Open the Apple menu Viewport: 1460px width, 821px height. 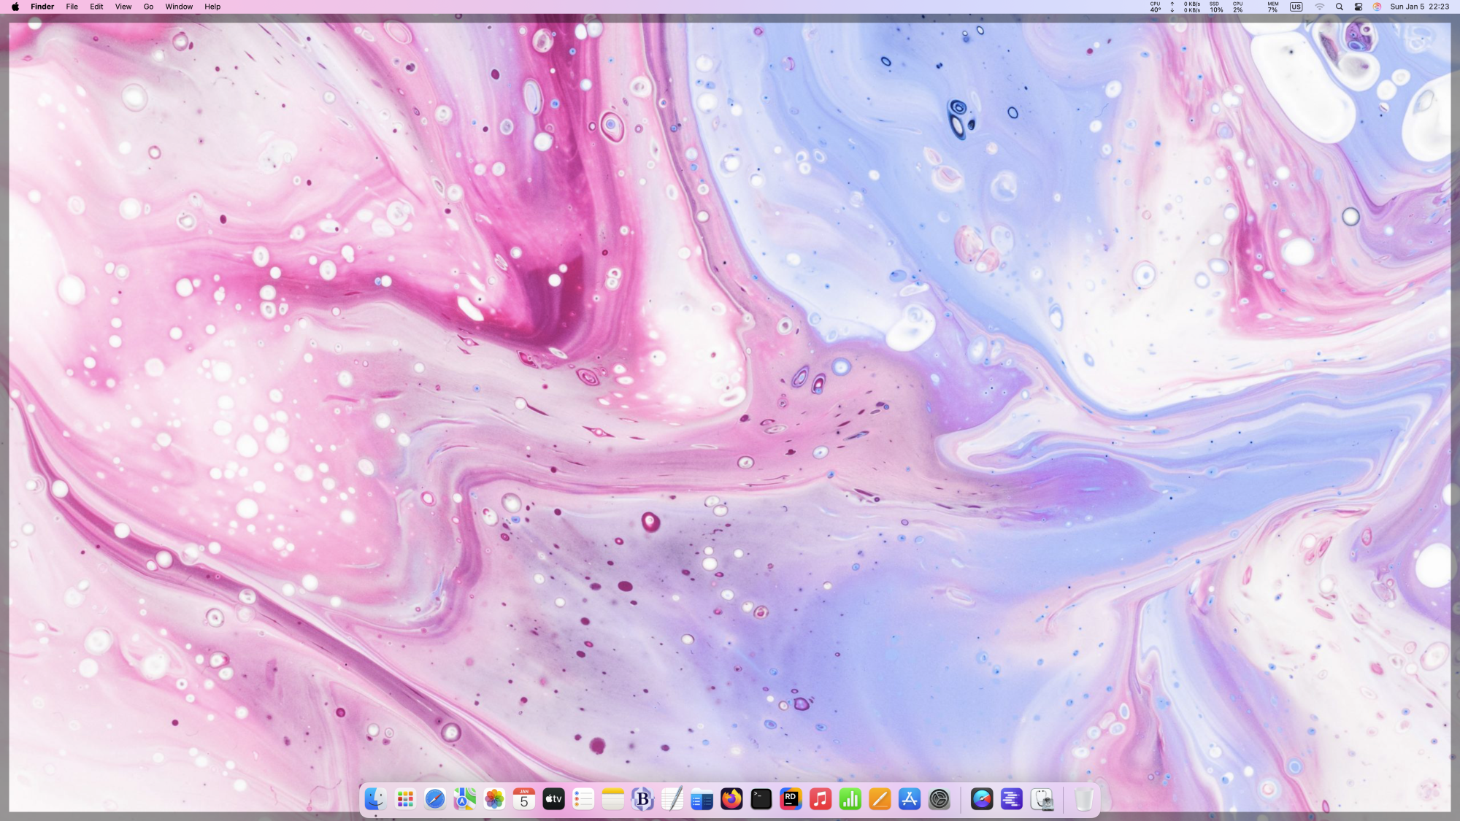click(15, 7)
